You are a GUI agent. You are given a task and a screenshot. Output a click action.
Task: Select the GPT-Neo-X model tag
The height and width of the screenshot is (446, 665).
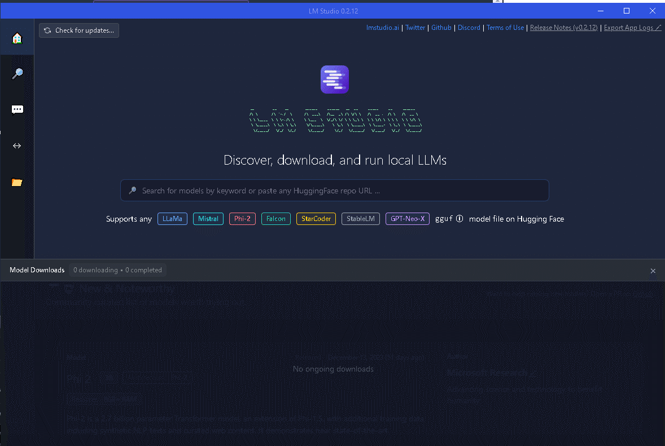(407, 219)
